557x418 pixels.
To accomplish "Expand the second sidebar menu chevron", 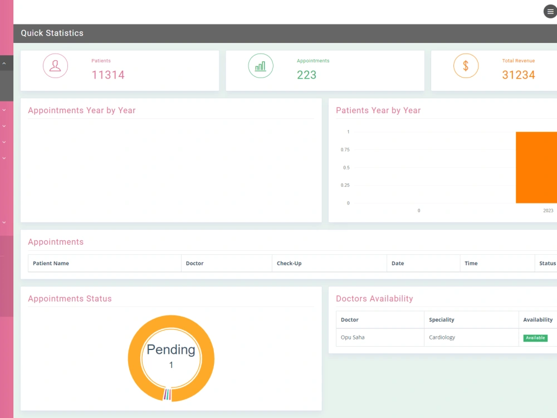I will [x=3, y=125].
